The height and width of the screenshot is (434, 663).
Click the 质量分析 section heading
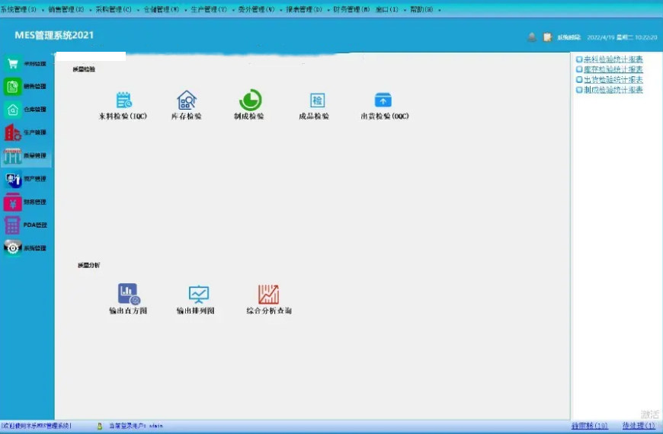89,266
